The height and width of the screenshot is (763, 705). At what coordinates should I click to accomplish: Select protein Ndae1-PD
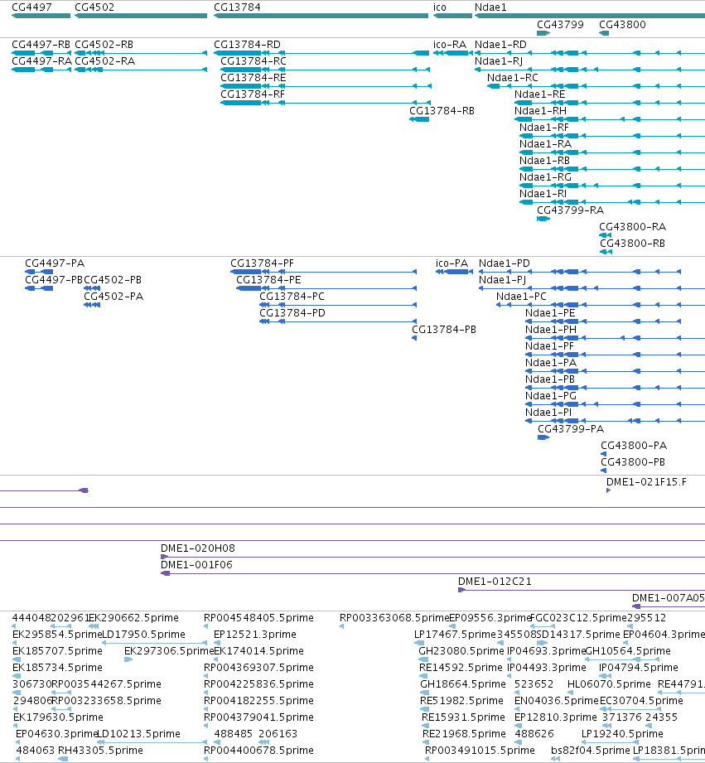click(x=505, y=263)
